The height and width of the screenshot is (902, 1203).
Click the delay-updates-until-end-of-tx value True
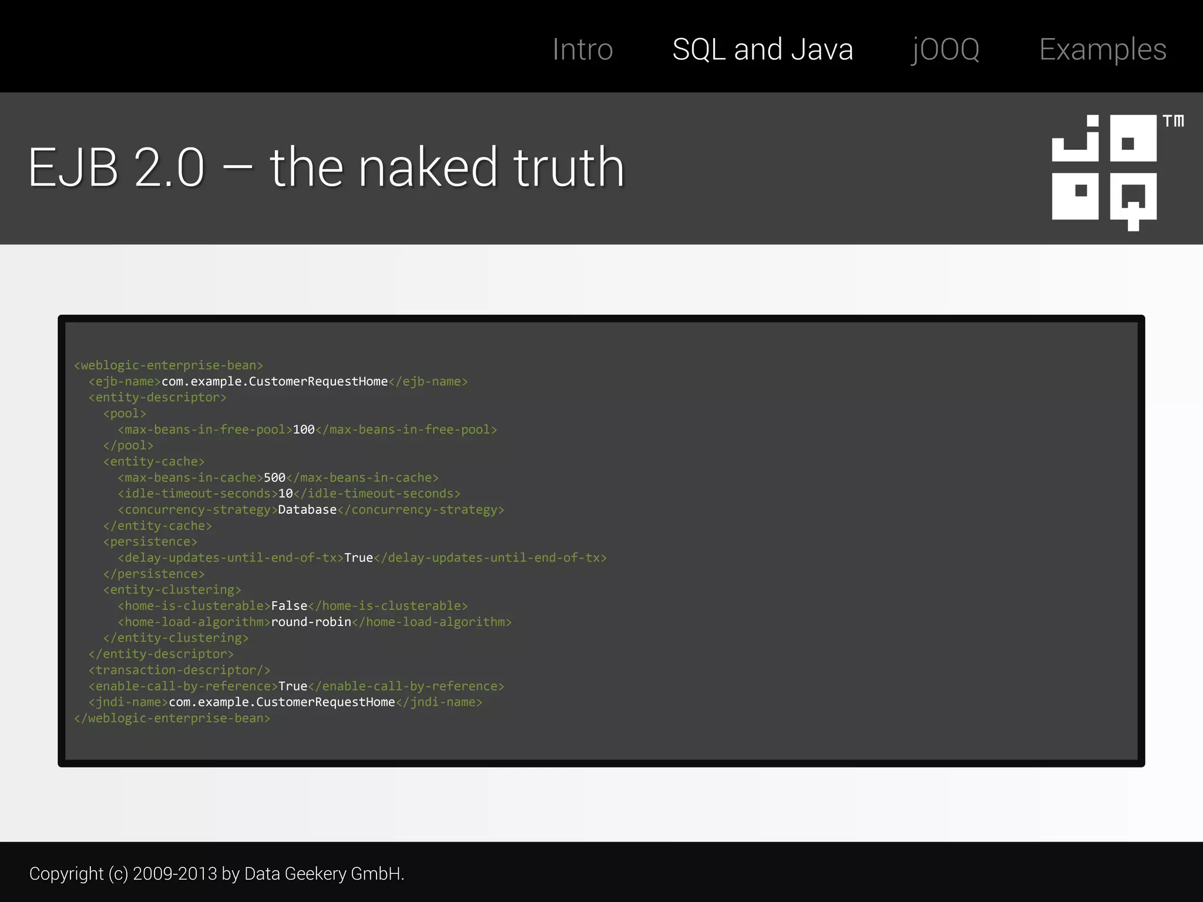358,558
